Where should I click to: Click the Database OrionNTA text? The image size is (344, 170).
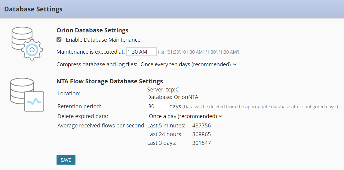[173, 97]
